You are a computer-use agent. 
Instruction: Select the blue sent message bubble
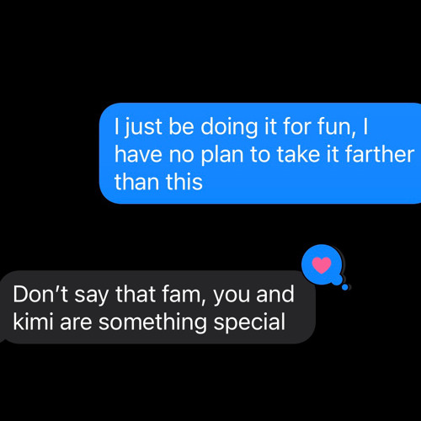(x=260, y=153)
